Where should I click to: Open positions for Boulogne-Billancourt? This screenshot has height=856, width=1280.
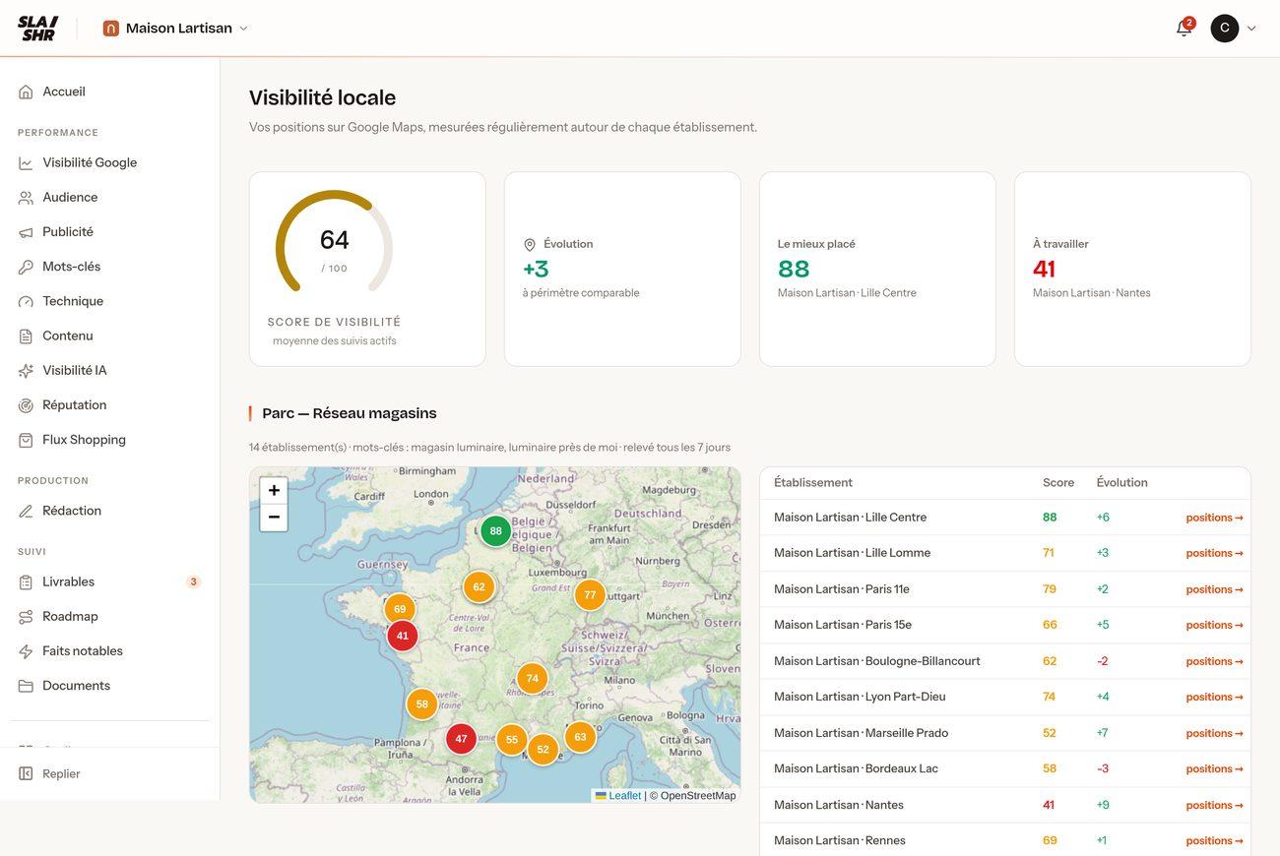[x=1214, y=661]
